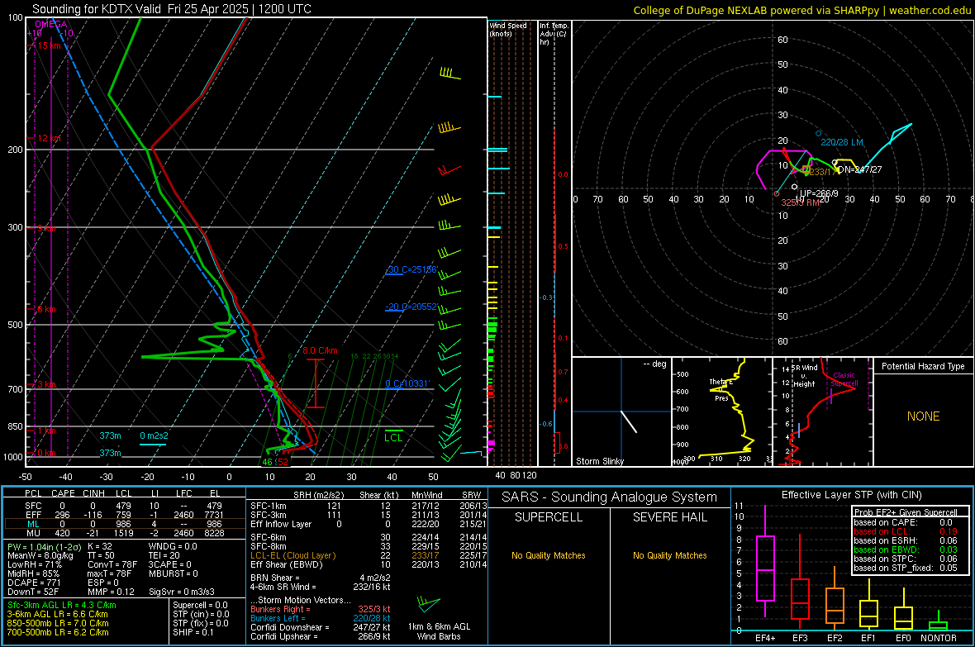Click the PW = 1.04in value
The height and width of the screenshot is (647, 975).
(x=44, y=547)
